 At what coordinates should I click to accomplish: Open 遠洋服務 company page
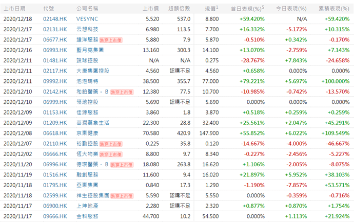coord(87,39)
